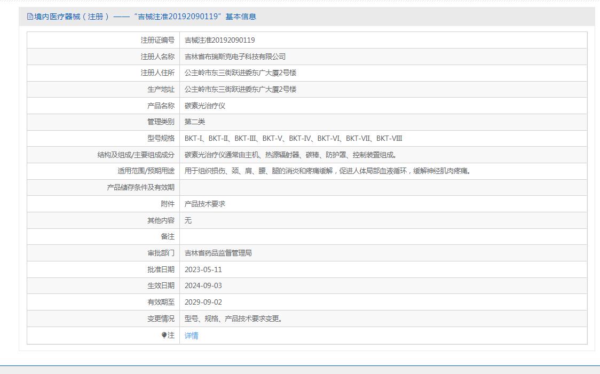Select the heading text 境内医疗器械（注册）基本信息
This screenshot has width=600, height=374.
145,17
